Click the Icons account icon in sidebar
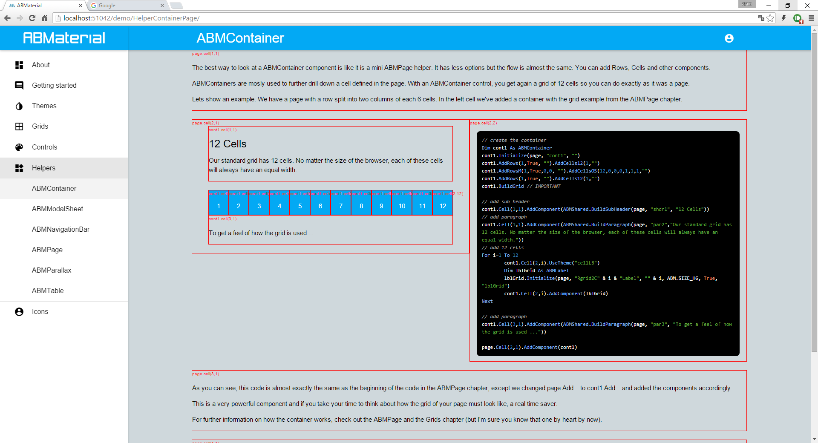The image size is (818, 443). click(x=19, y=312)
